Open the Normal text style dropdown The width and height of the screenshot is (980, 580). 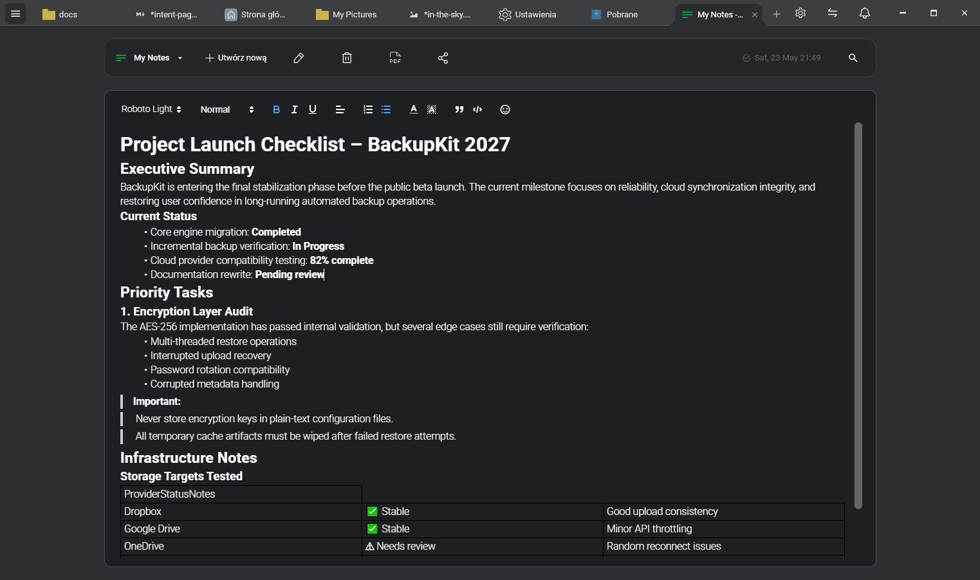point(227,109)
